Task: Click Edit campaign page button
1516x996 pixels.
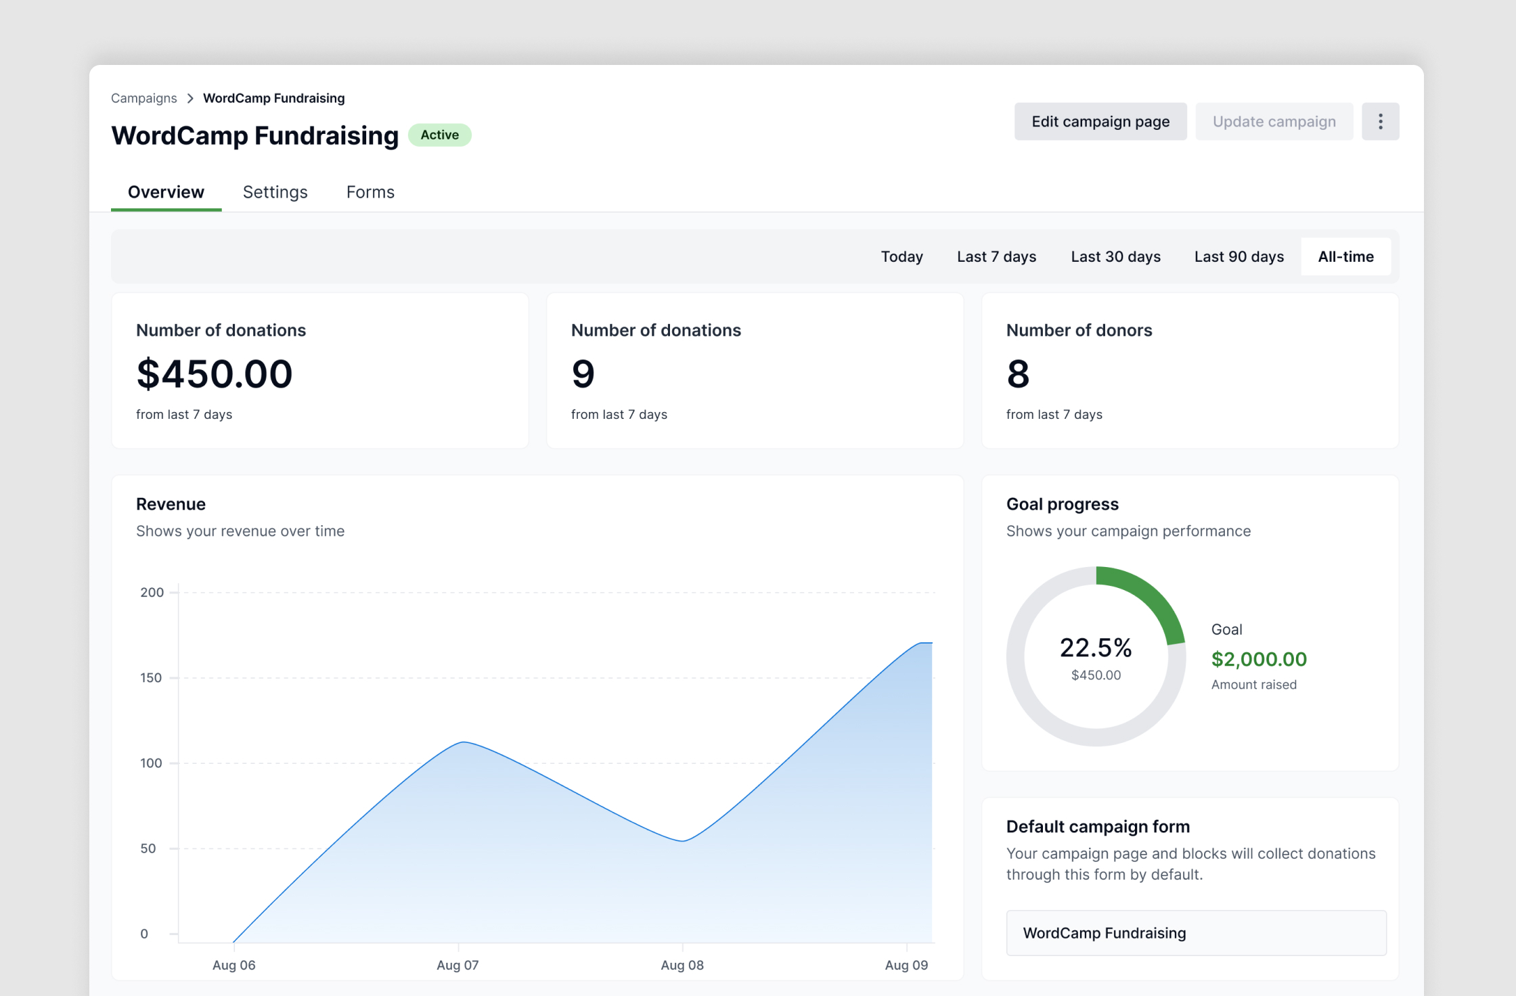Action: coord(1100,122)
